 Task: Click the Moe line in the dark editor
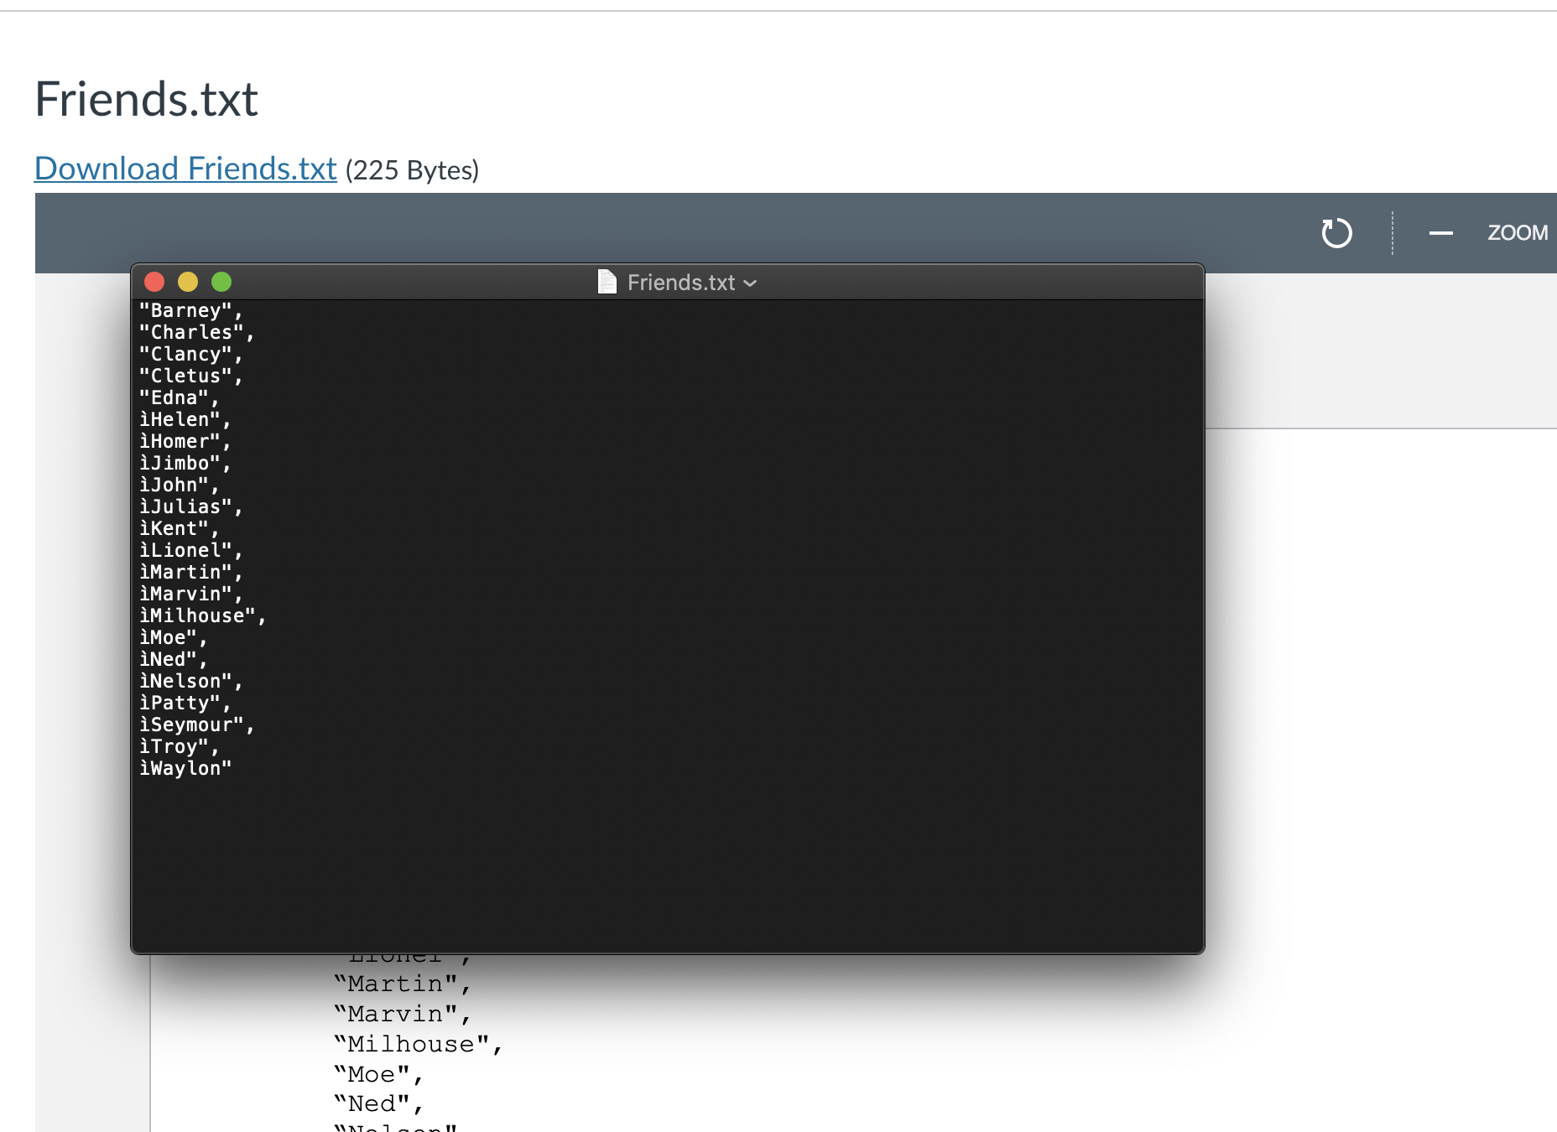(x=173, y=638)
